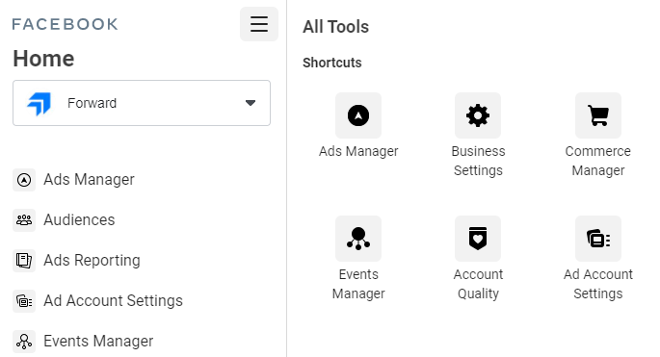Open Ads Manager shortcut tile icon
660x357 pixels.
[x=358, y=115]
